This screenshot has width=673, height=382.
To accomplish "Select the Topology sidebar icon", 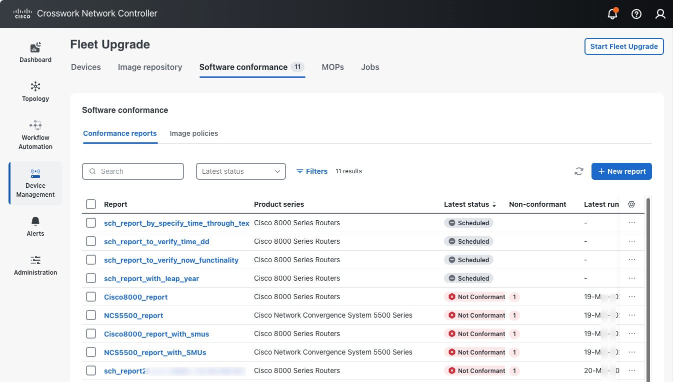I will tap(35, 91).
